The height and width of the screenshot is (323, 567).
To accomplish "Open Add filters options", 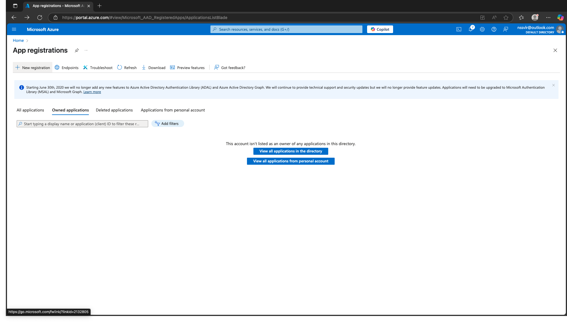I will click(167, 123).
